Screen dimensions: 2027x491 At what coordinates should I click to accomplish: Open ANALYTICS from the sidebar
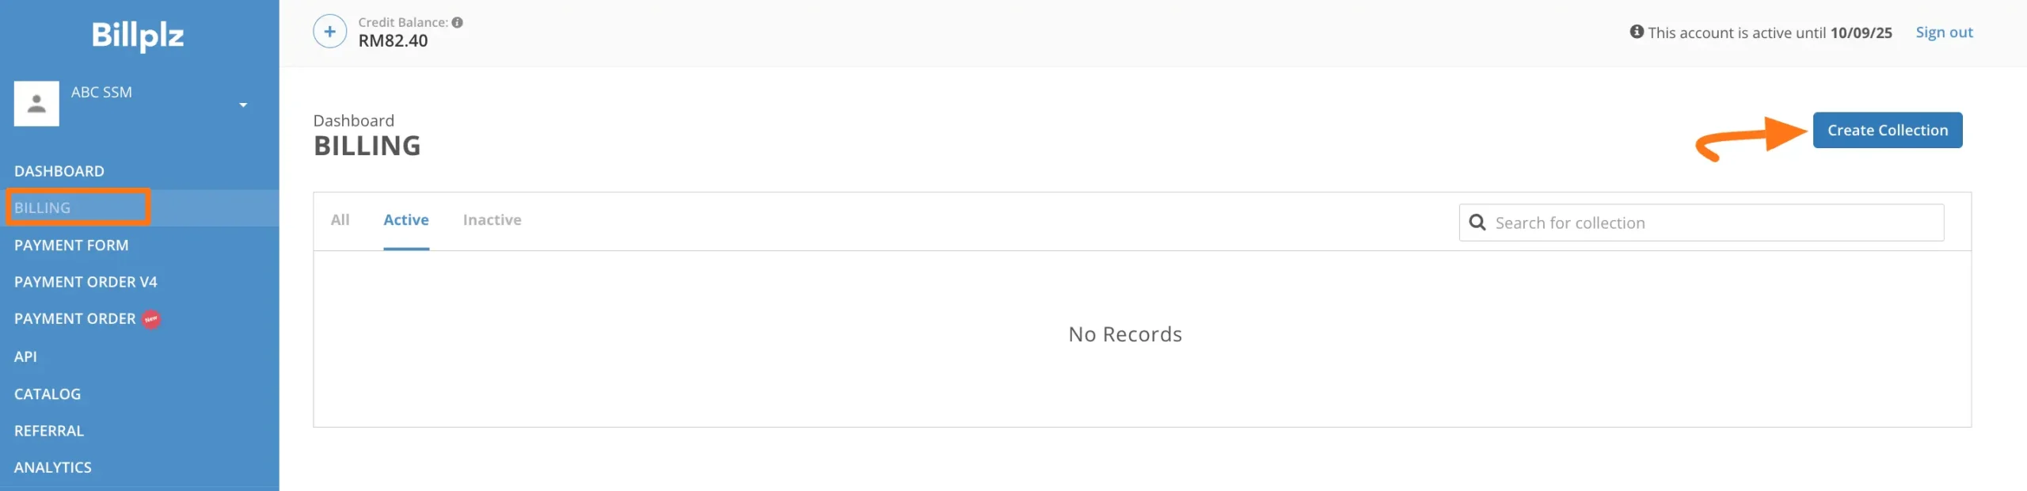pyautogui.click(x=53, y=467)
